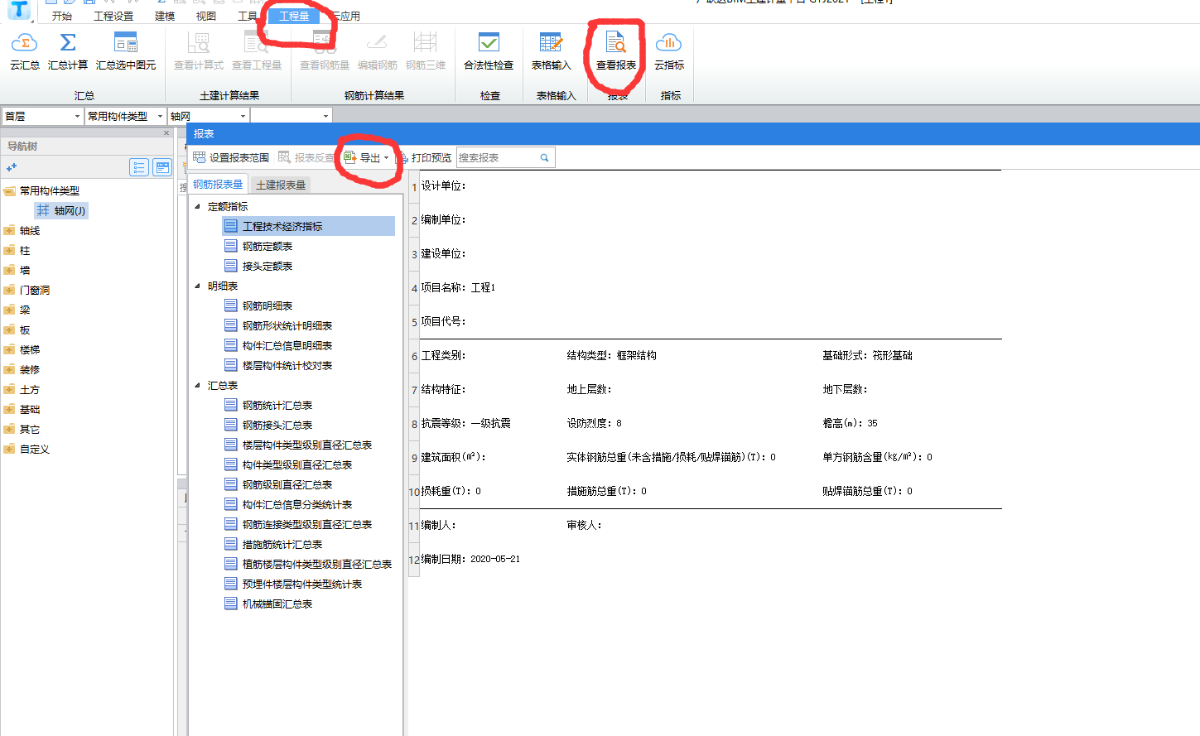Image resolution: width=1200 pixels, height=736 pixels.
Task: Select 钢筋明细表 report
Action: pyautogui.click(x=267, y=305)
